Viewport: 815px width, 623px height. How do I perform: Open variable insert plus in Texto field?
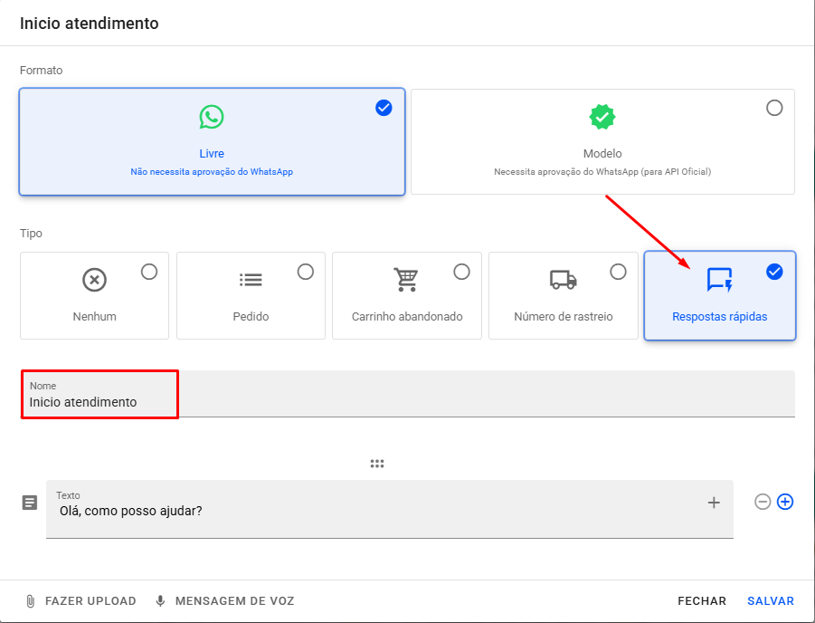(x=714, y=503)
